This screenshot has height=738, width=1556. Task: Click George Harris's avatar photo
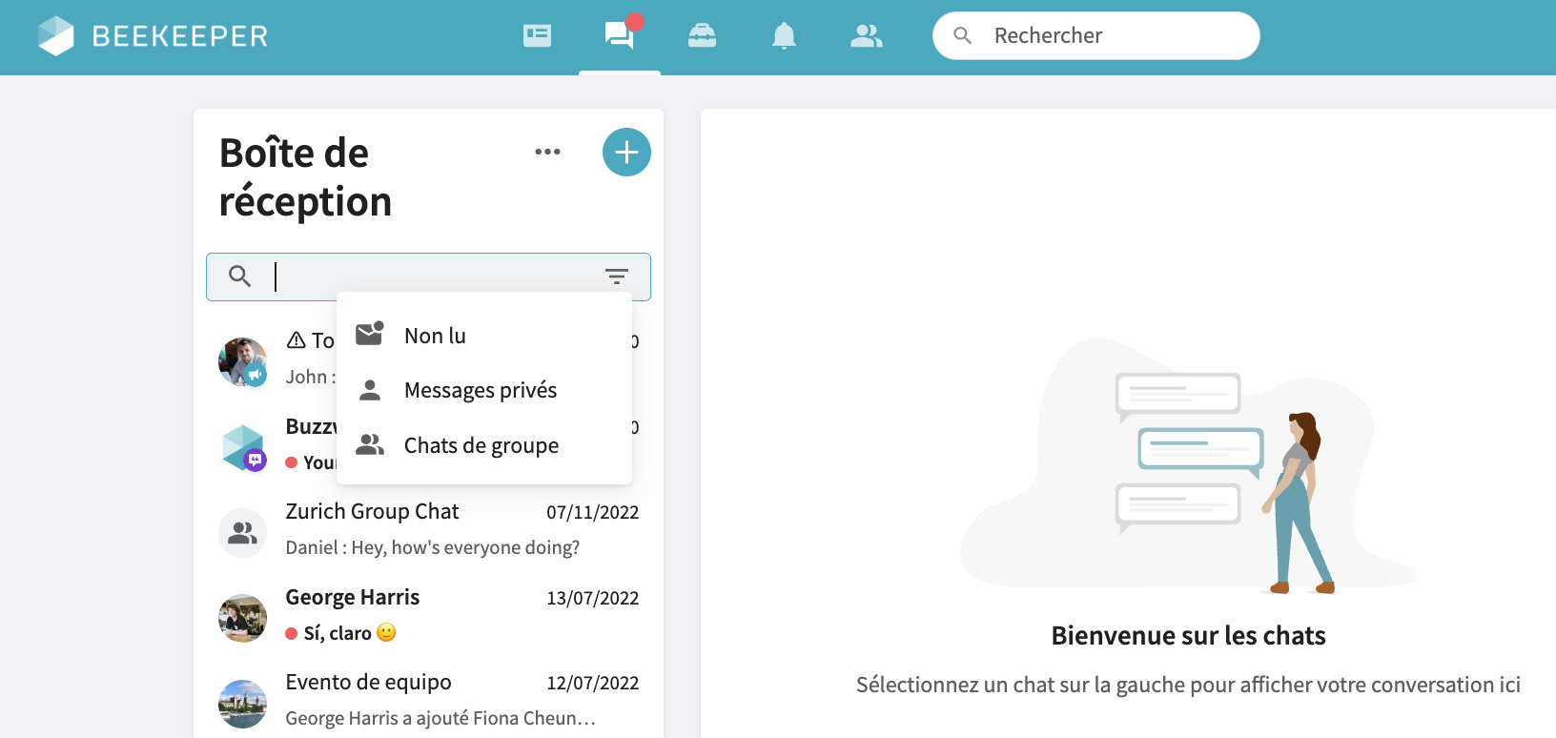pos(243,619)
